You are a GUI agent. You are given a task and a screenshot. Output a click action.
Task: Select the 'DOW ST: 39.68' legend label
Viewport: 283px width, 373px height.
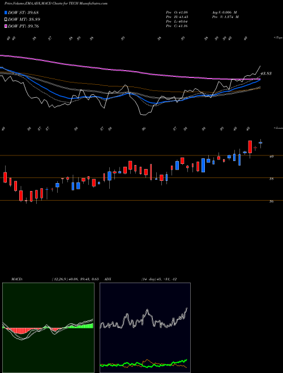coord(23,12)
